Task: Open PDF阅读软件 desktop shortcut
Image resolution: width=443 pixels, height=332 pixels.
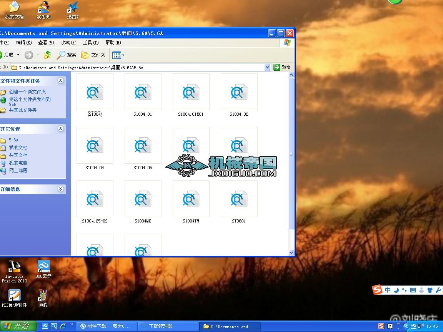Action: [x=14, y=298]
